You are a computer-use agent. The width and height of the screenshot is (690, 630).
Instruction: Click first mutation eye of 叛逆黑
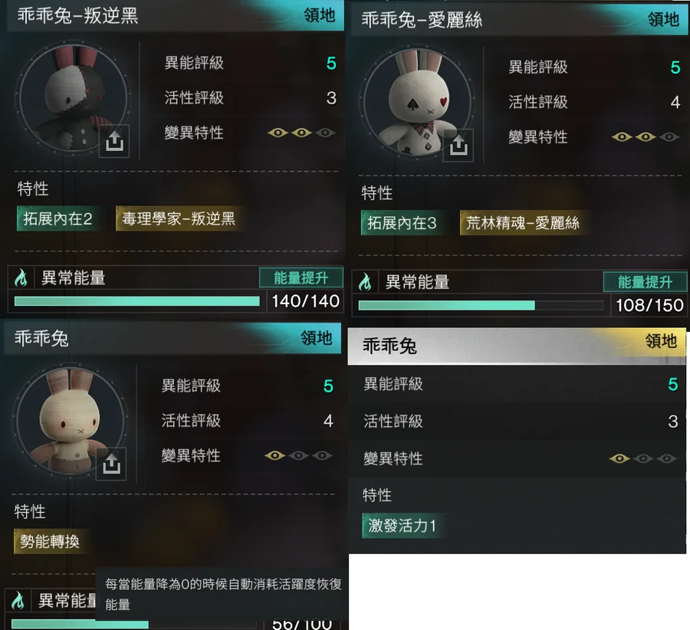pos(278,133)
